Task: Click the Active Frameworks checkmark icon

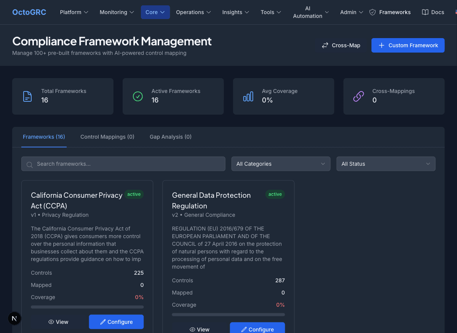Action: coord(137,96)
